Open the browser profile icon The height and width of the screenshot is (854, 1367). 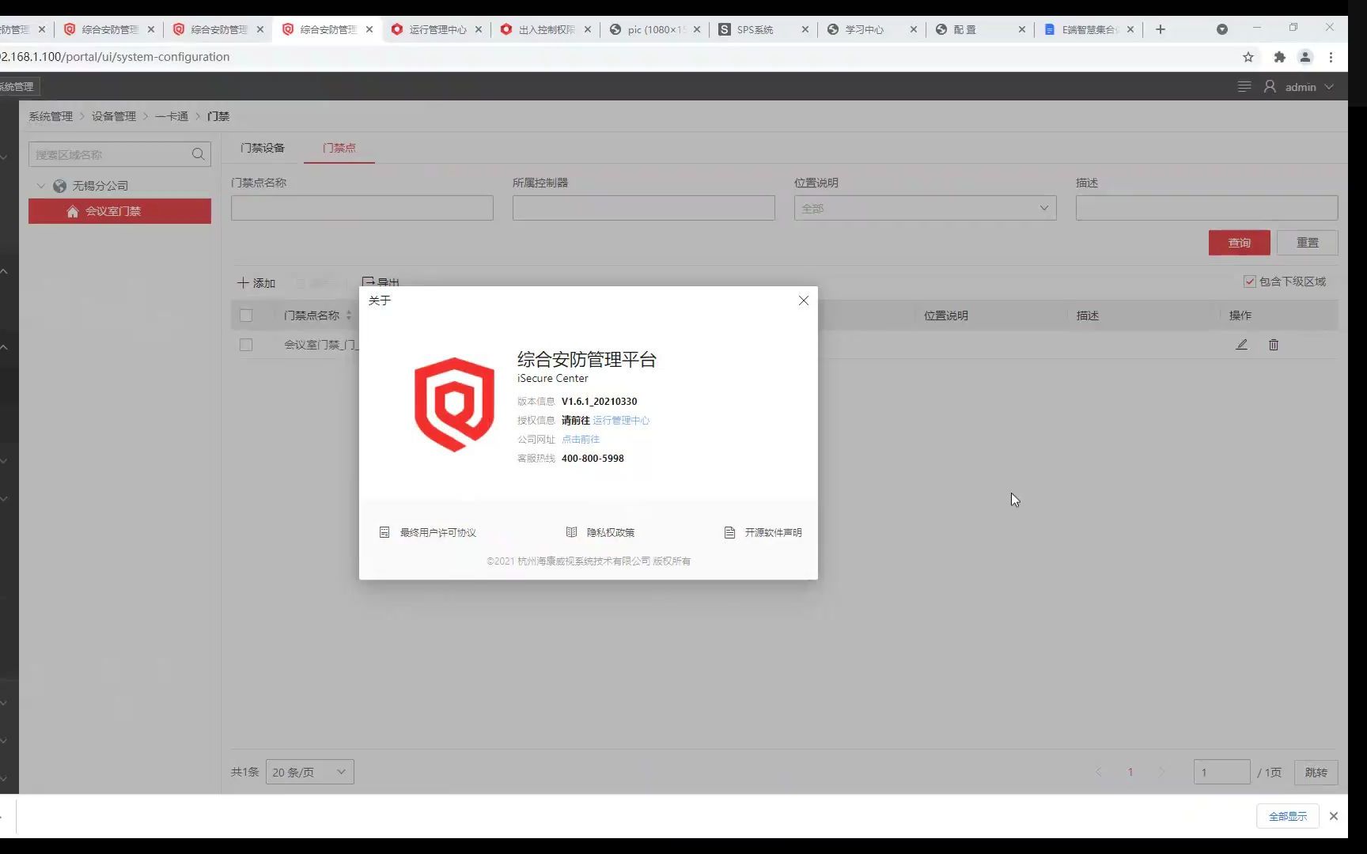click(1305, 57)
